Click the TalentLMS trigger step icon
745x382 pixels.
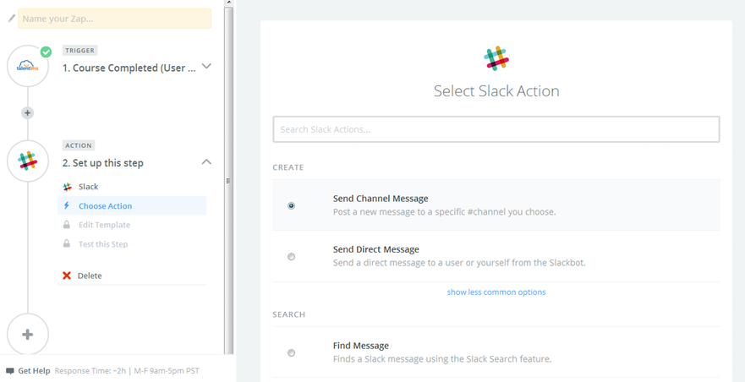coord(28,67)
